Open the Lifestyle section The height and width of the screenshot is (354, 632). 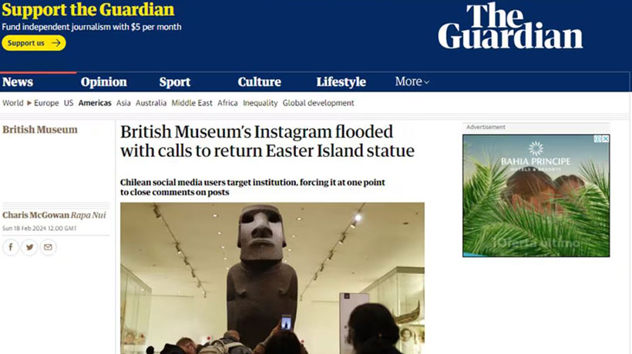[341, 82]
